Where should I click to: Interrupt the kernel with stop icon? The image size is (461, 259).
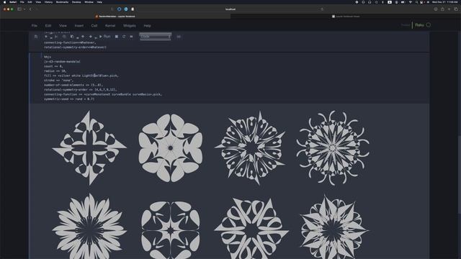117,37
